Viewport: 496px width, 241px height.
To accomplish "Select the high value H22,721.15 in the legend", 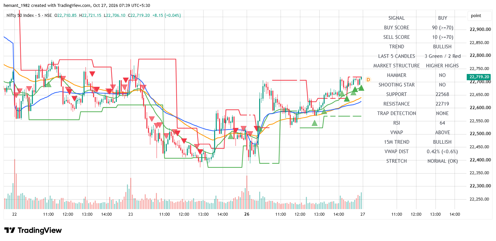I will tap(90, 15).
